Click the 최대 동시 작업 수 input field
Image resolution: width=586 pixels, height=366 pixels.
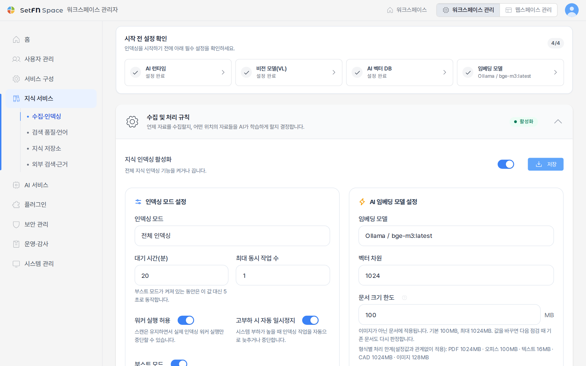(x=283, y=275)
